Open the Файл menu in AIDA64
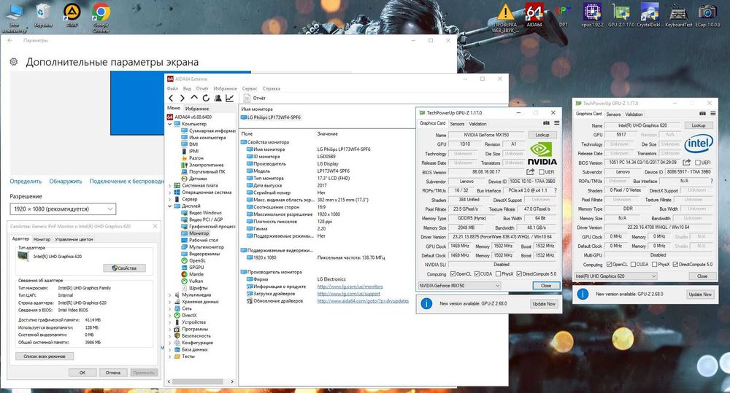The image size is (730, 393). pos(172,88)
